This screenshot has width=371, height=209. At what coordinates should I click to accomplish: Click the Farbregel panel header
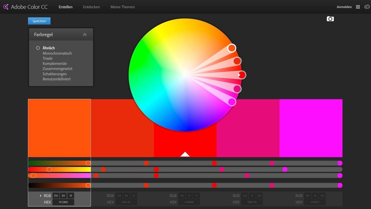(x=61, y=35)
